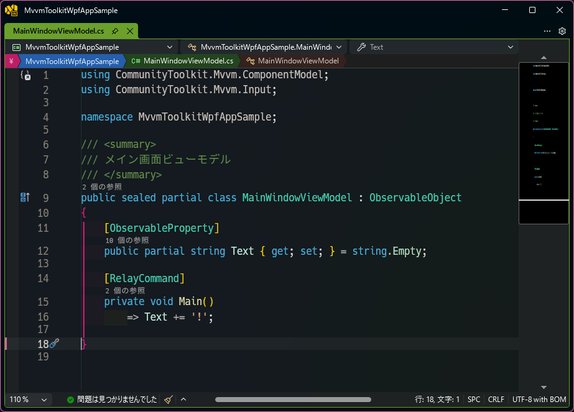The width and height of the screenshot is (574, 412).
Task: Maximize the MvvmToolkitWpfAppSample window
Action: click(532, 10)
